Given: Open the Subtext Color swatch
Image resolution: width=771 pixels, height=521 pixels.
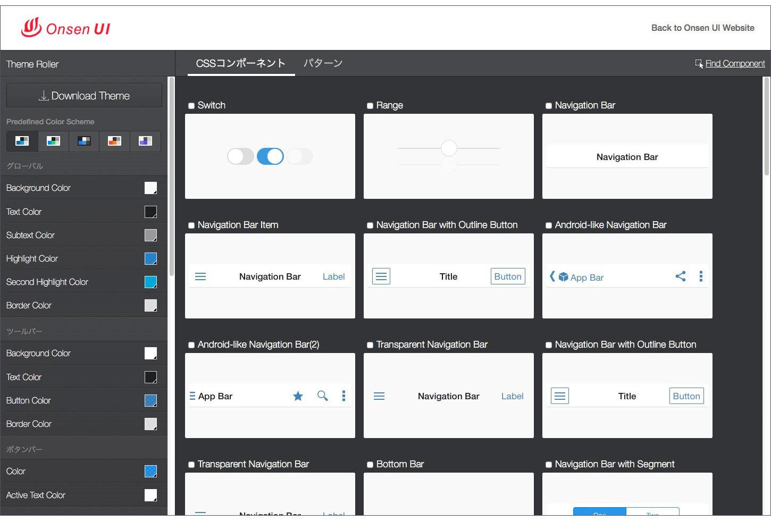Looking at the screenshot, I should coord(151,235).
